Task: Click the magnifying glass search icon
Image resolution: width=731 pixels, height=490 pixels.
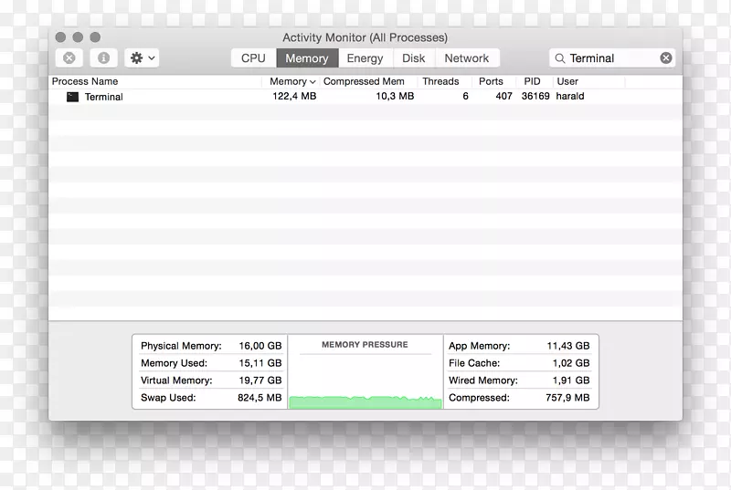Action: coord(560,58)
